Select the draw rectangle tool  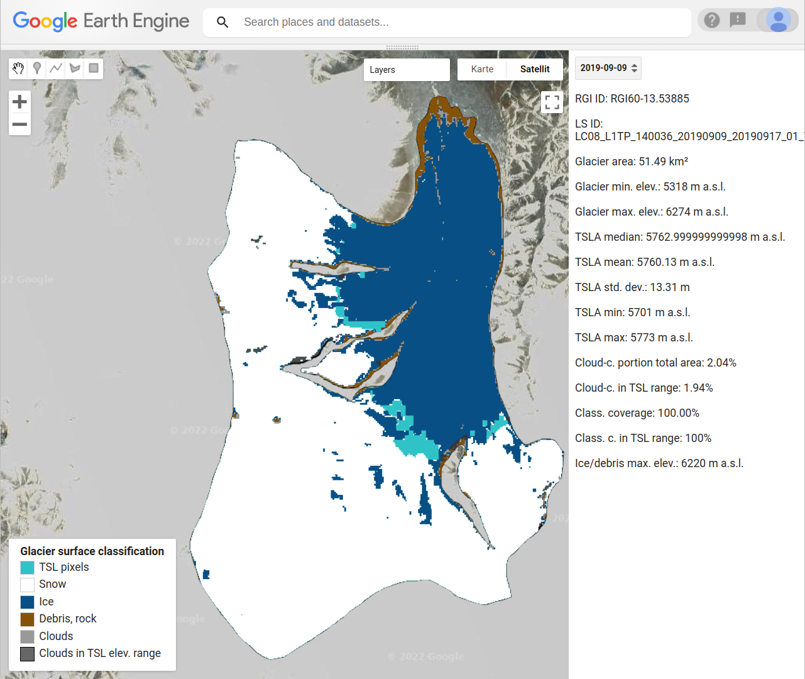click(x=94, y=69)
